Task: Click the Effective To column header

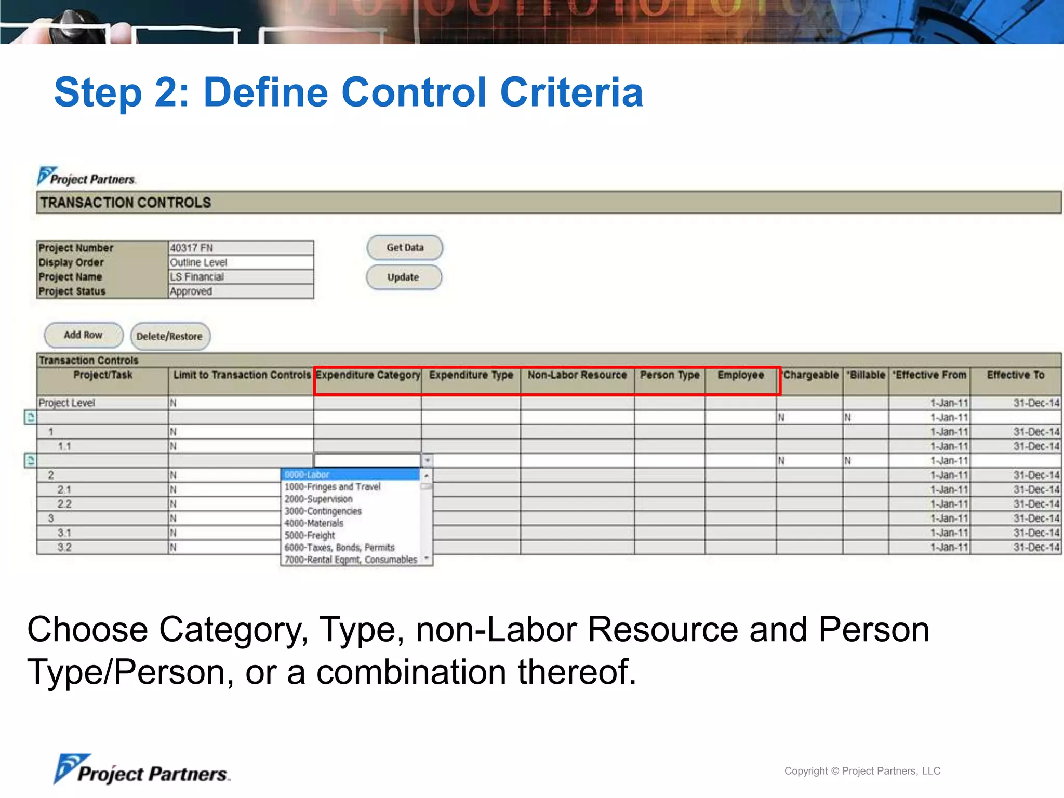Action: point(1016,381)
